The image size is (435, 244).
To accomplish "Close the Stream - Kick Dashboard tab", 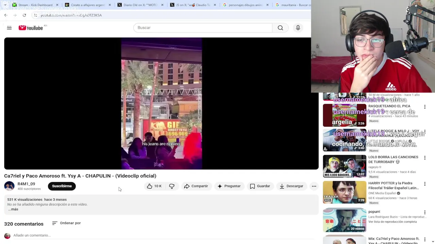I will pos(57,5).
